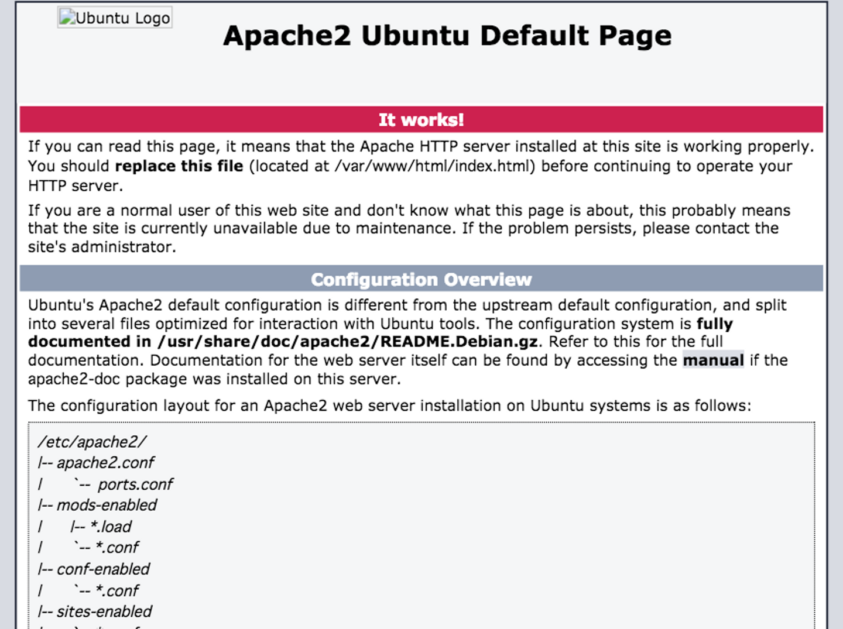Click the Apache2 Ubuntu Default Page heading
The width and height of the screenshot is (843, 629).
(x=447, y=36)
